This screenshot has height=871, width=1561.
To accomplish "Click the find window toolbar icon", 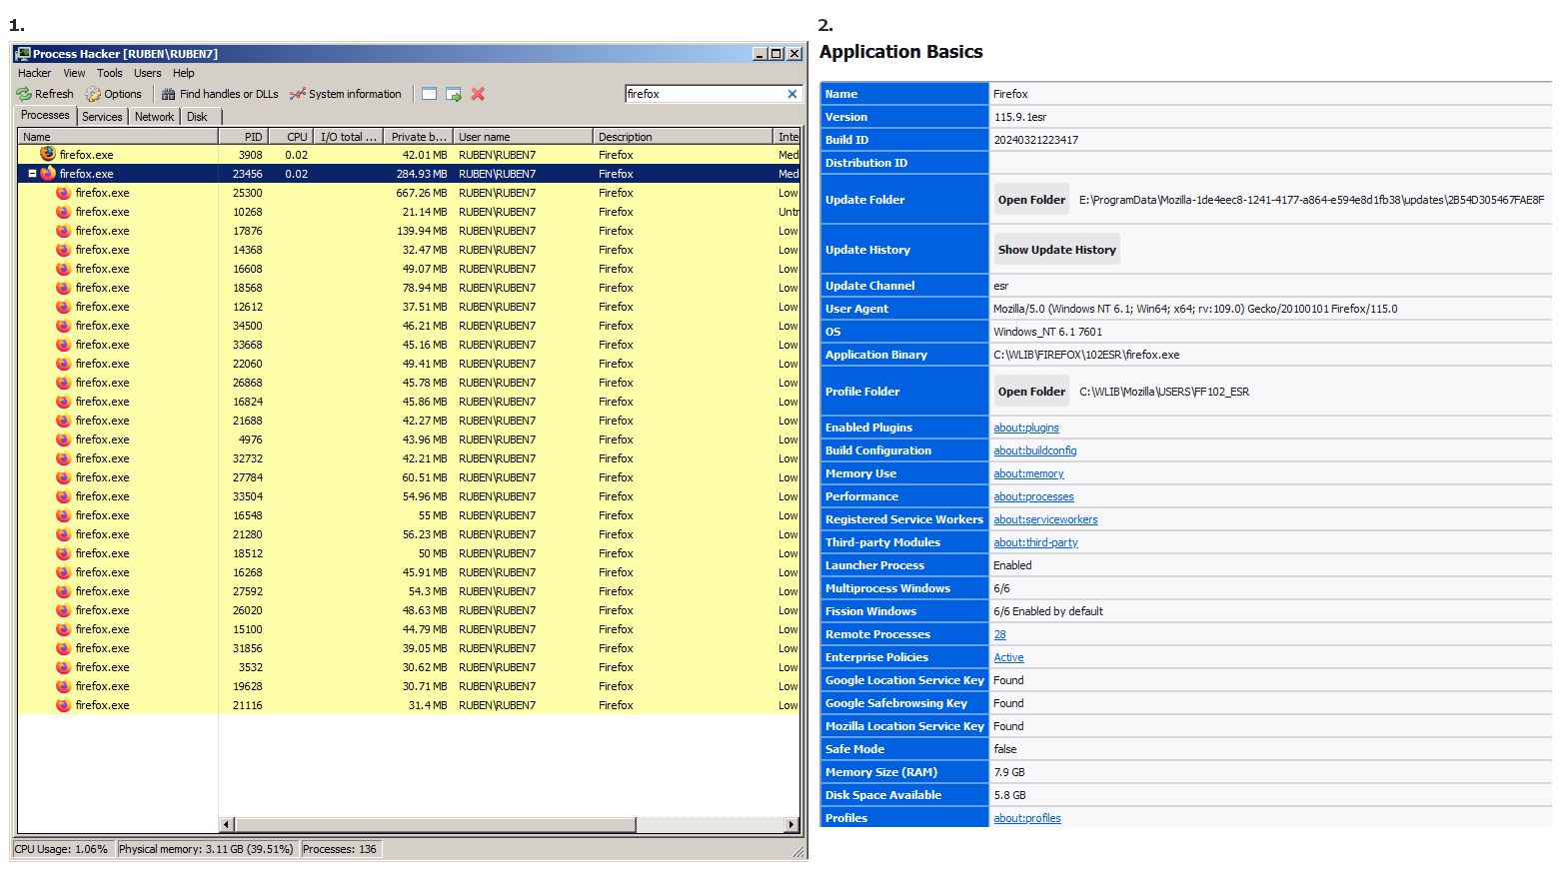I will (429, 94).
